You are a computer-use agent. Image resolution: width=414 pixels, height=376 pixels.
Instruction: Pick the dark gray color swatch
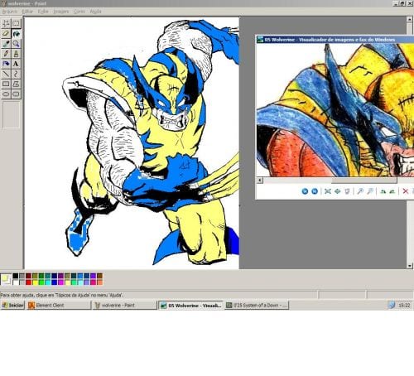(22, 276)
